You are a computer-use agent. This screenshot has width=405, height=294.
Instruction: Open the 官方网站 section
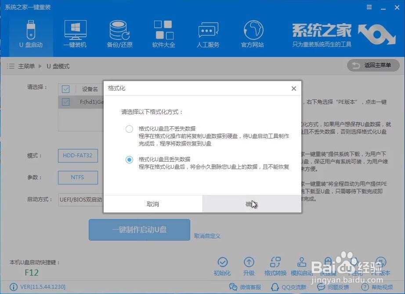[252, 34]
